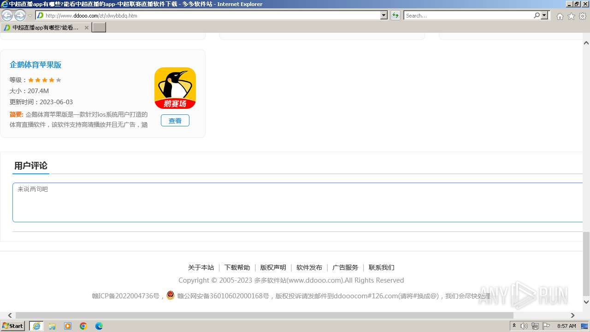Screen dimensions: 590x332
Task: Open Internet Explorer from the taskbar
Action: (x=36, y=326)
